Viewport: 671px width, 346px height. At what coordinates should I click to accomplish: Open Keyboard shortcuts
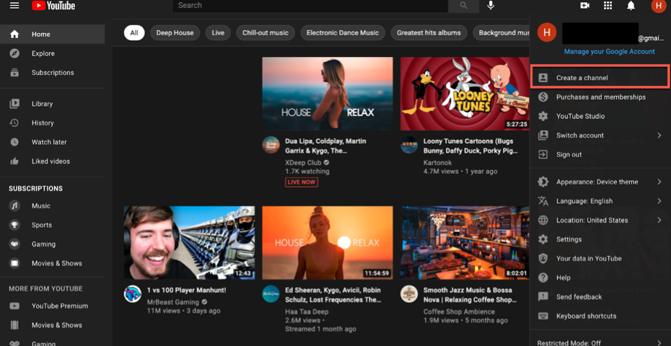tap(600, 316)
